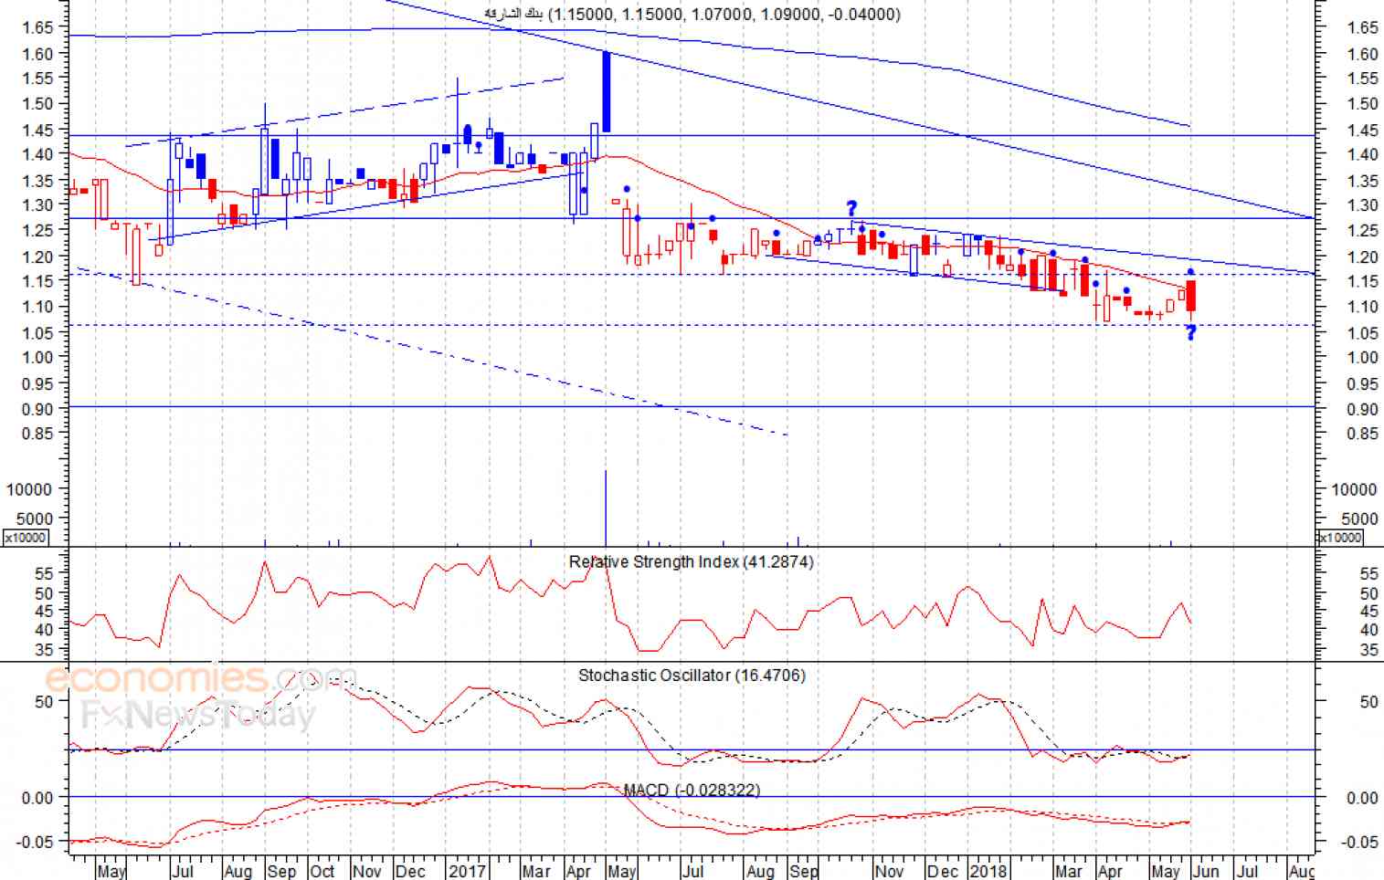
Task: Click the 0.85 value on the right price axis
Action: point(1362,434)
